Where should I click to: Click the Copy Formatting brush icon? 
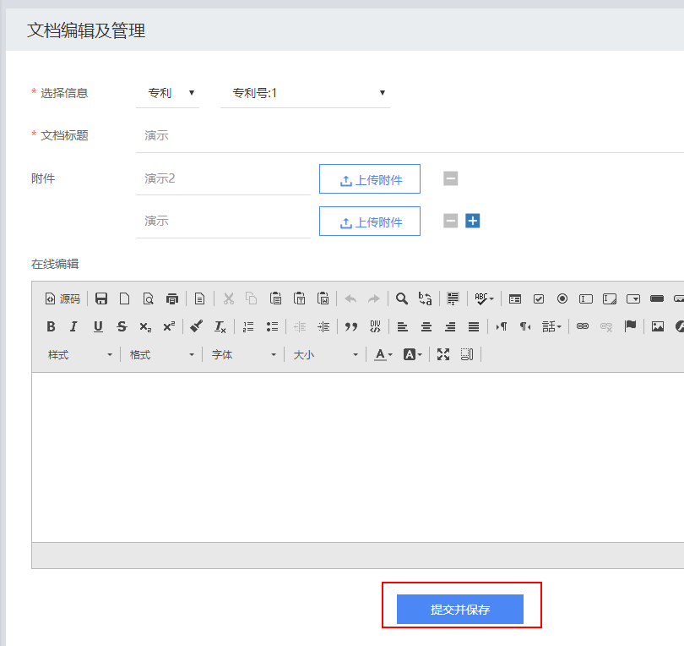tap(196, 326)
